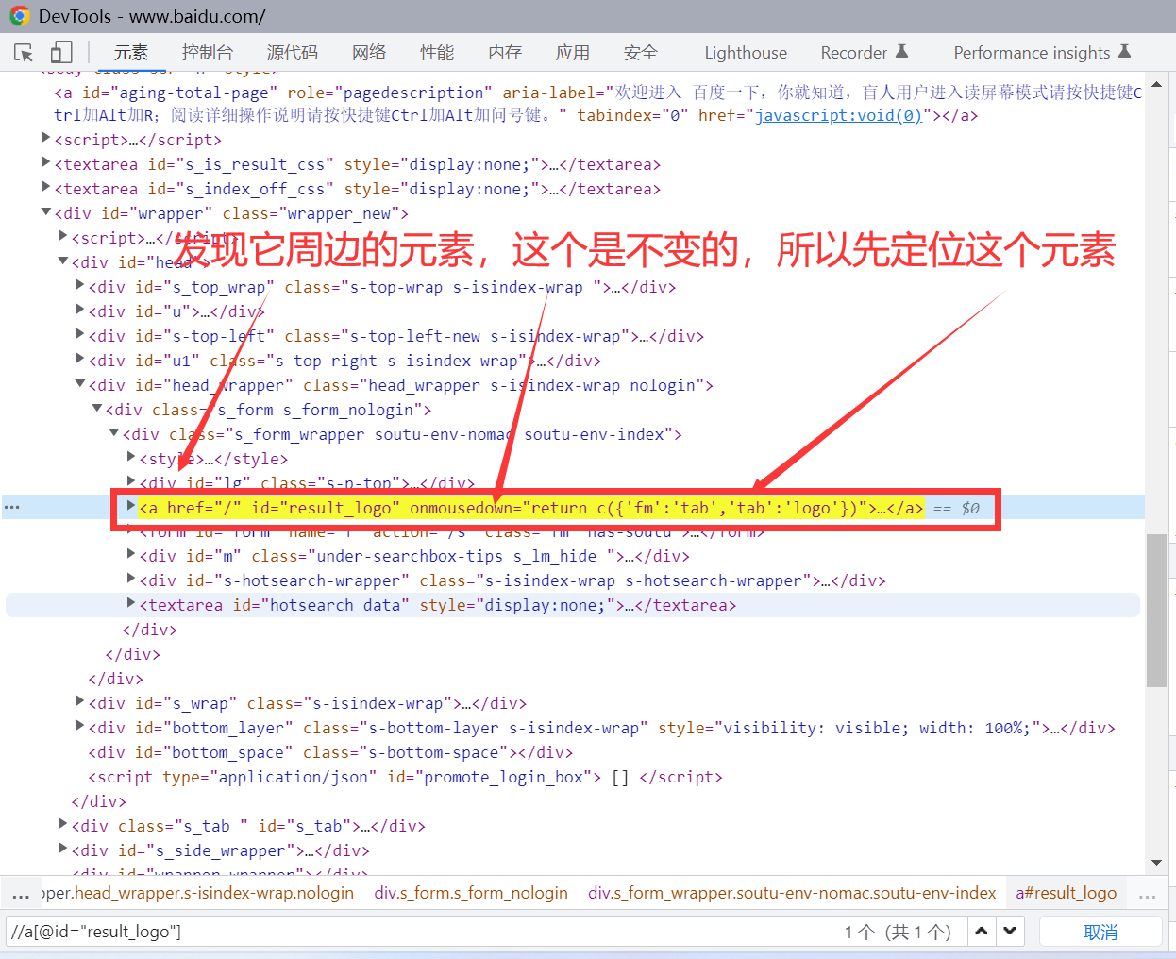Expand the div id="bottom_layer" node
This screenshot has width=1176, height=959.
[x=80, y=726]
